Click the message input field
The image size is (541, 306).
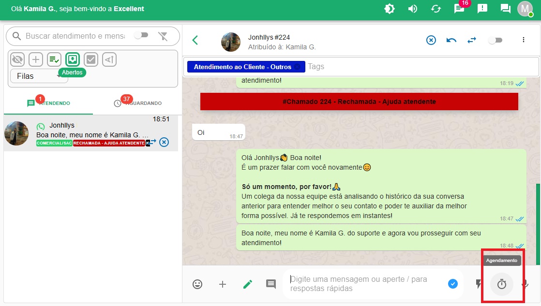point(365,284)
